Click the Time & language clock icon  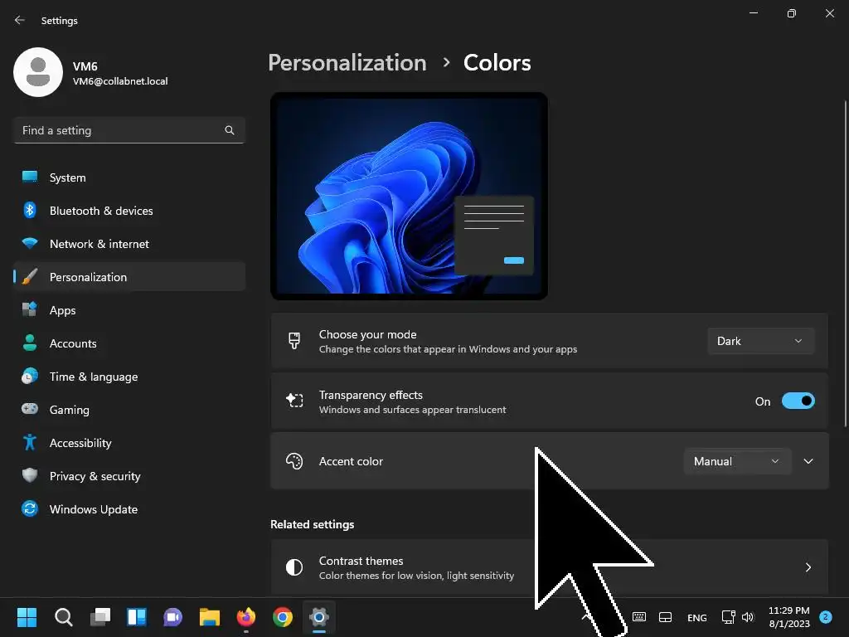(x=30, y=376)
